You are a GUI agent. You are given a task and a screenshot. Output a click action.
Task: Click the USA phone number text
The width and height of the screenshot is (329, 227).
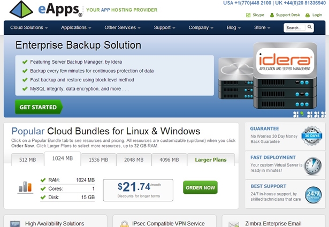247,3
